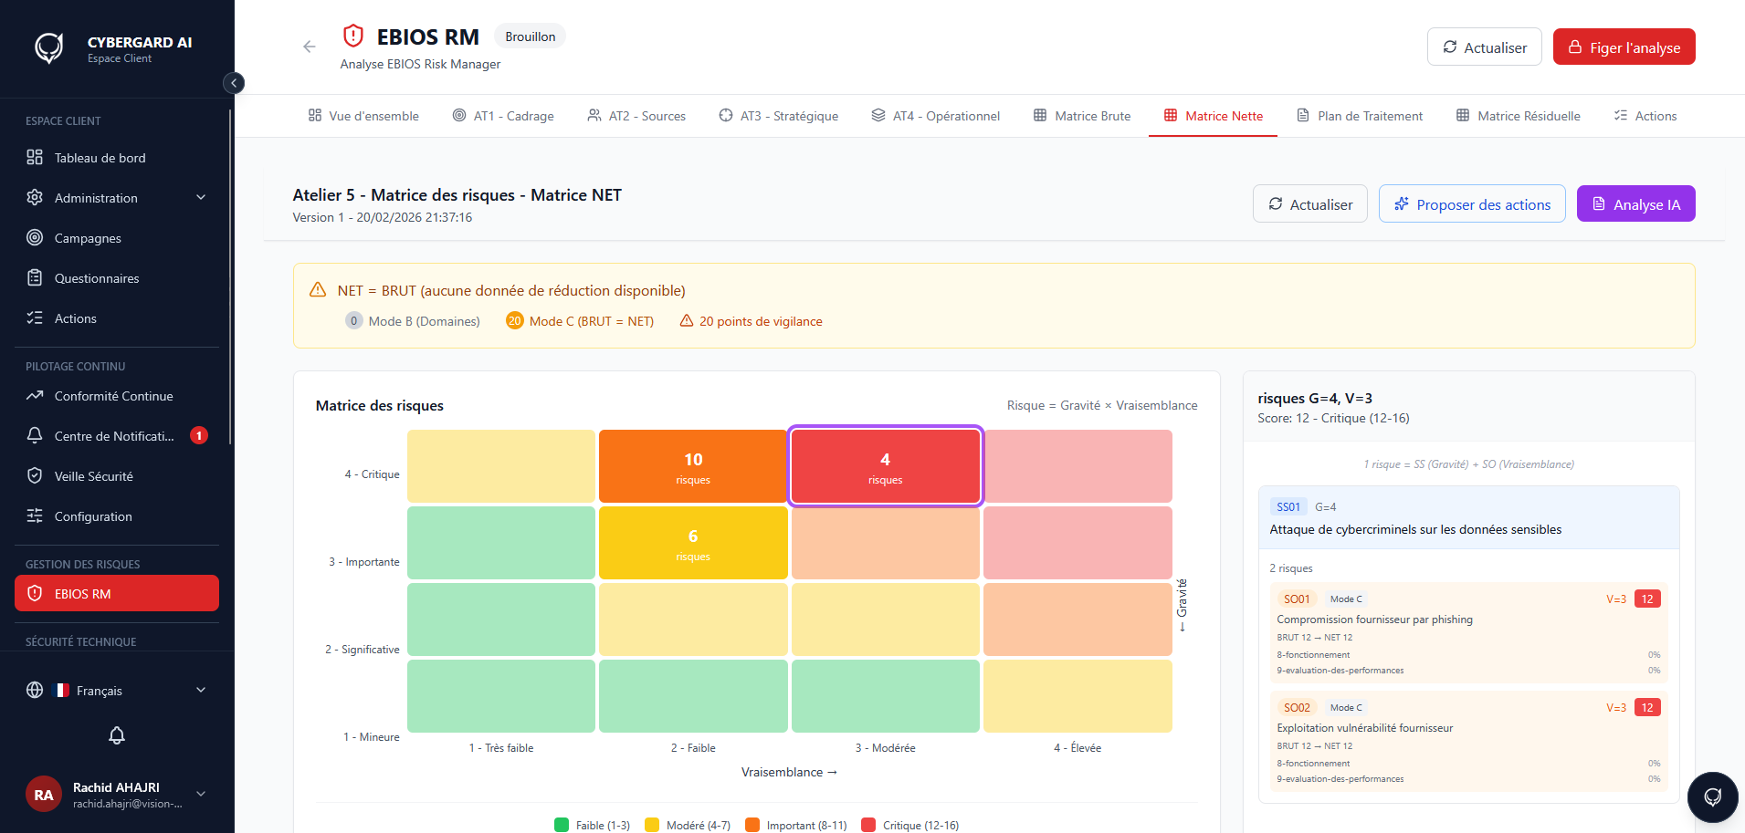Expand the Administration menu
Screen dimensions: 1745x833
point(117,197)
